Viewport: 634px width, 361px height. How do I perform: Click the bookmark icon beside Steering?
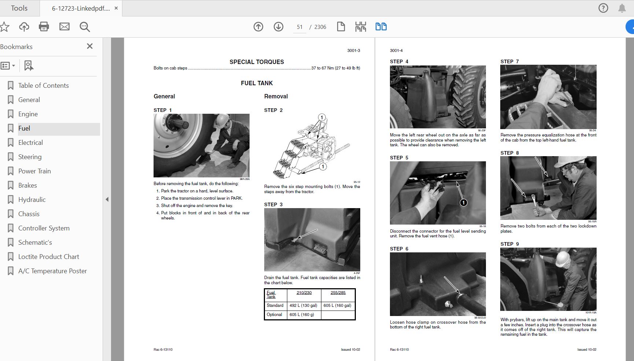pos(11,157)
